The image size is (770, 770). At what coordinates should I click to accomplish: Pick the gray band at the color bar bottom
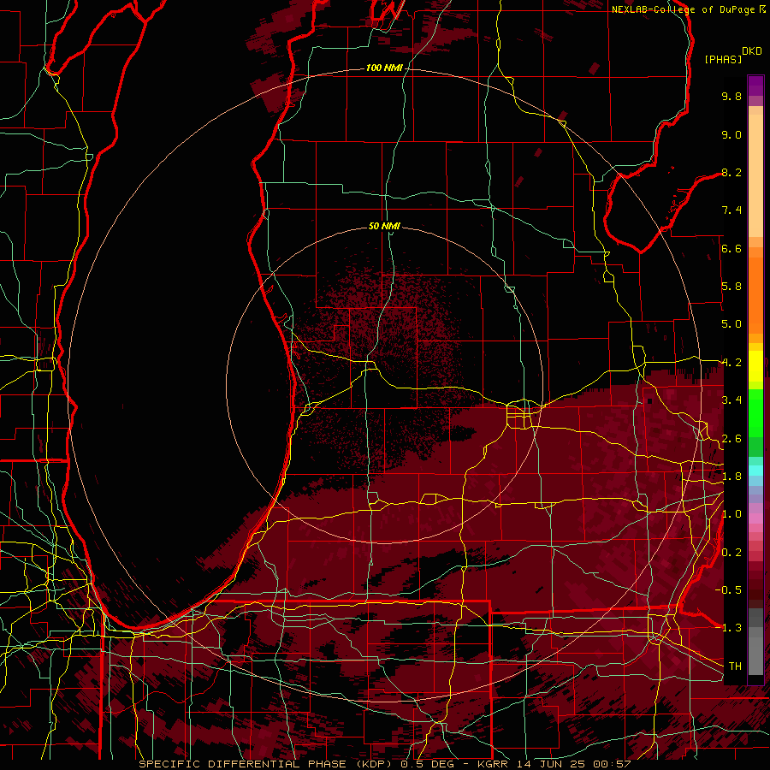click(x=755, y=651)
